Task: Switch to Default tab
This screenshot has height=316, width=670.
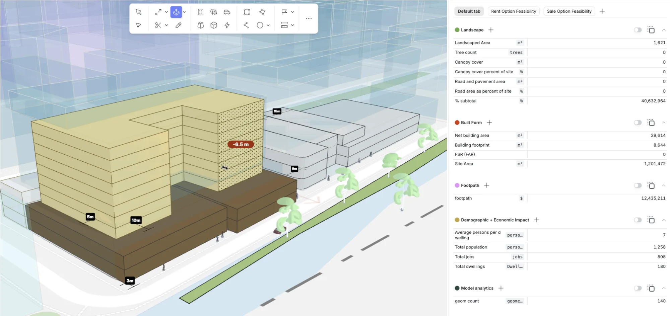Action: click(x=469, y=11)
